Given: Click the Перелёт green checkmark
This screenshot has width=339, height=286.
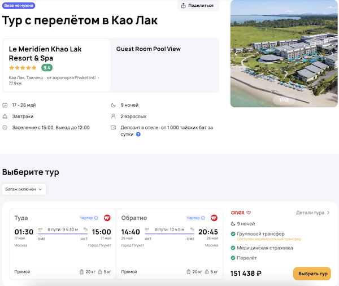Looking at the screenshot, I should pos(233,258).
